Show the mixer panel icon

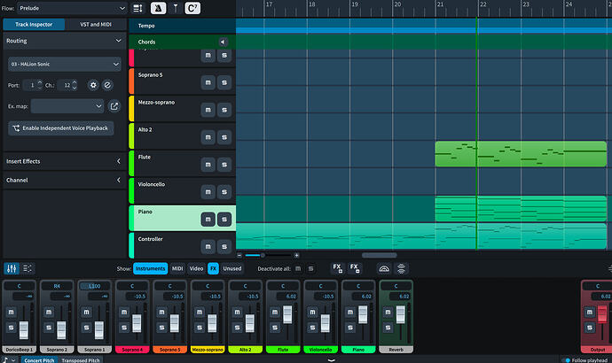pos(12,268)
